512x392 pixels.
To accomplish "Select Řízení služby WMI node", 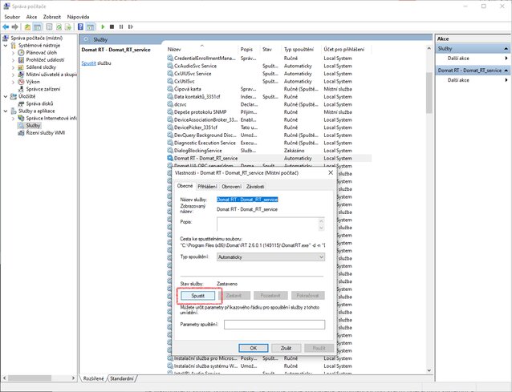I will click(46, 132).
